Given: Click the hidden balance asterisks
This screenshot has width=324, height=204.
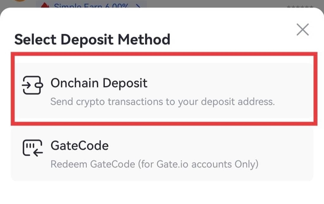Looking at the screenshot, I should (x=300, y=6).
